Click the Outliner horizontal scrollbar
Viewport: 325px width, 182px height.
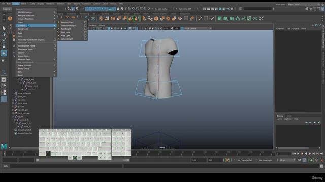(x=25, y=148)
